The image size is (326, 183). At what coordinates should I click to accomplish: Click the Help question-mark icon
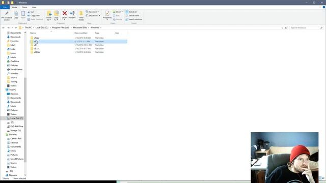pyautogui.click(x=324, y=7)
